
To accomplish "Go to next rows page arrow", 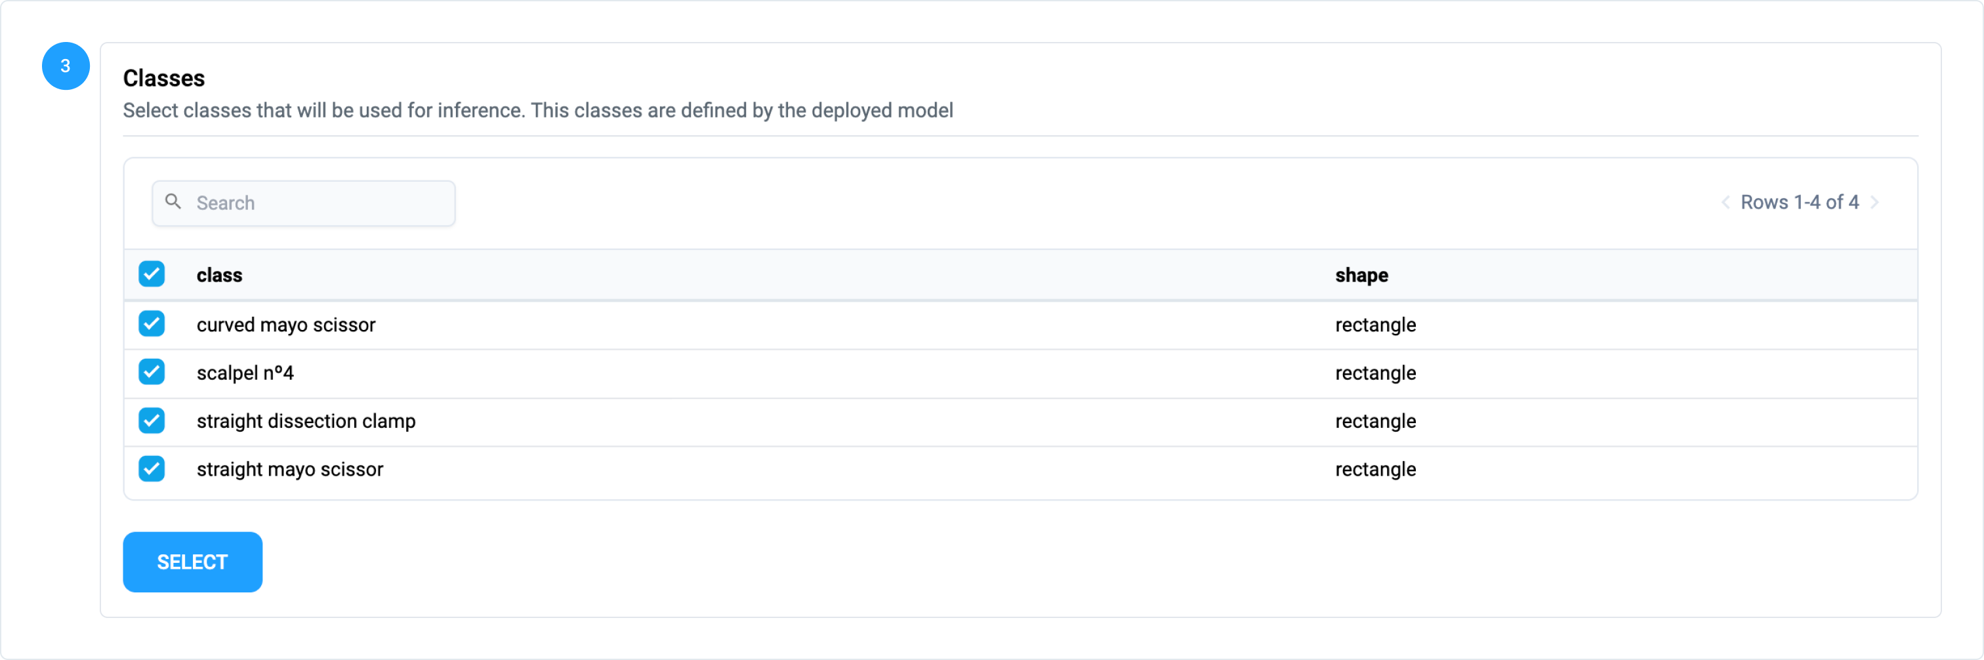I will point(1875,203).
